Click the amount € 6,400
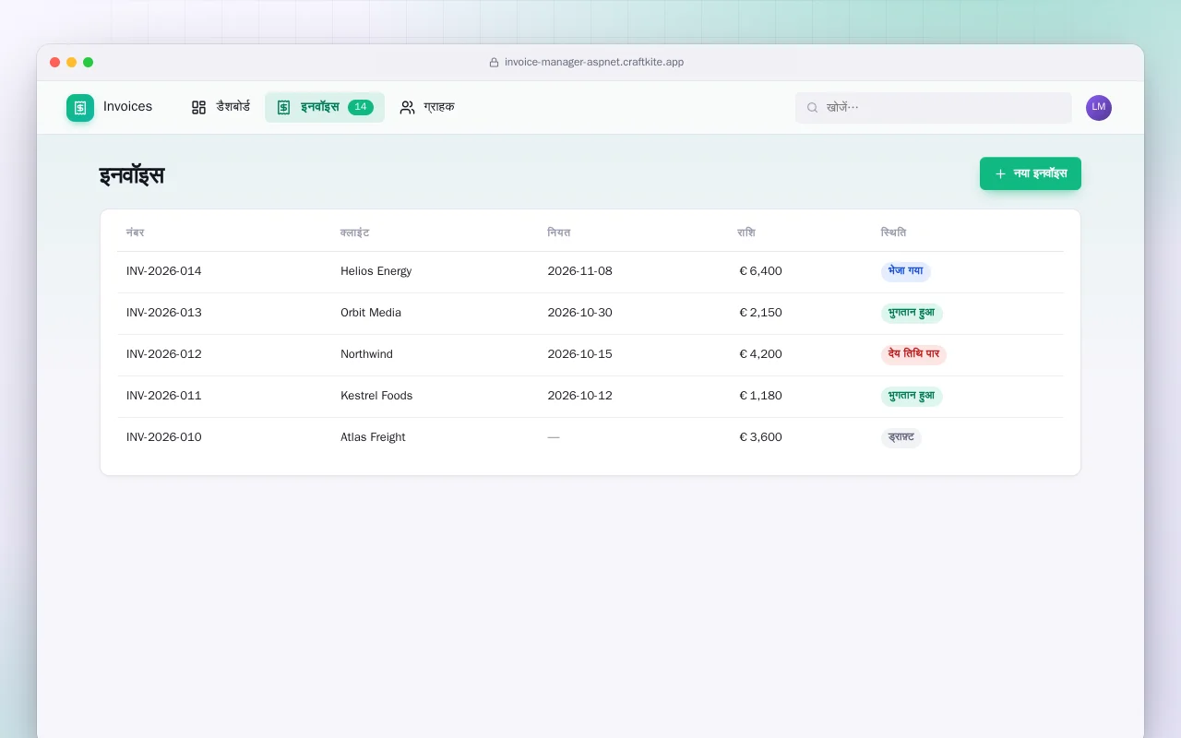Screen dimensions: 1181x738 [760, 271]
